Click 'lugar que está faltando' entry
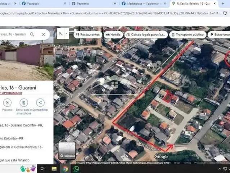230x173 pixels. click(15, 160)
